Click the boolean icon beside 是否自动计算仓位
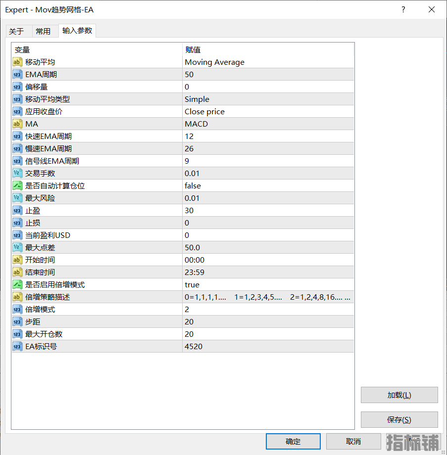The height and width of the screenshot is (455, 447). (x=17, y=186)
